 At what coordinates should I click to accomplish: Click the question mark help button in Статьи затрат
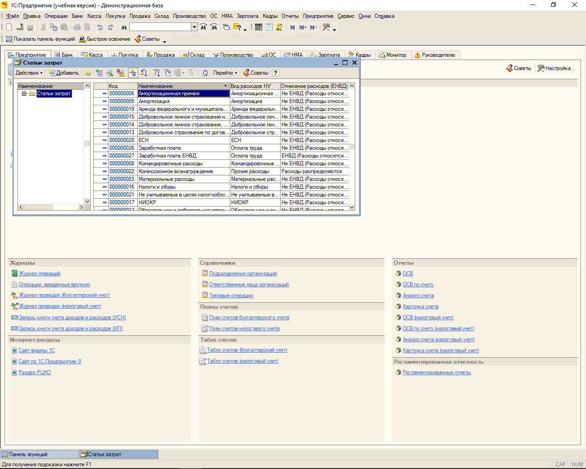275,73
